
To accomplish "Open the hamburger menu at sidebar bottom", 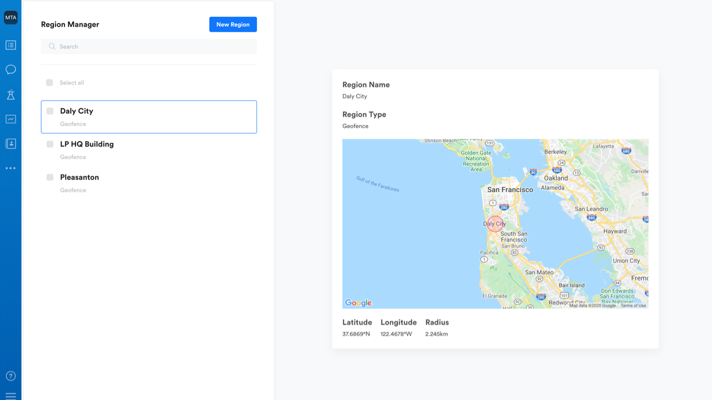I will click(11, 395).
